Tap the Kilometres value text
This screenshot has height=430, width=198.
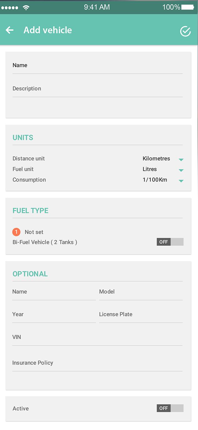[x=156, y=159]
